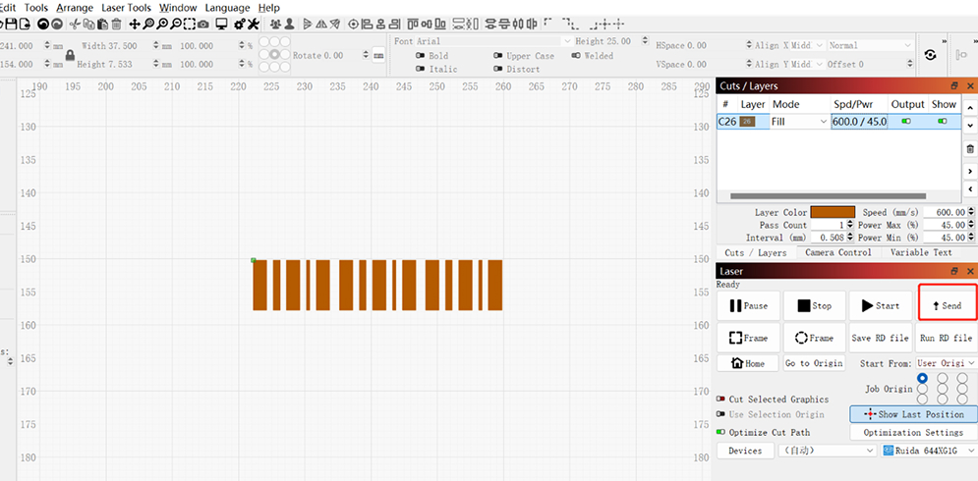Open the Start From dropdown
The image size is (978, 481).
[x=943, y=363]
